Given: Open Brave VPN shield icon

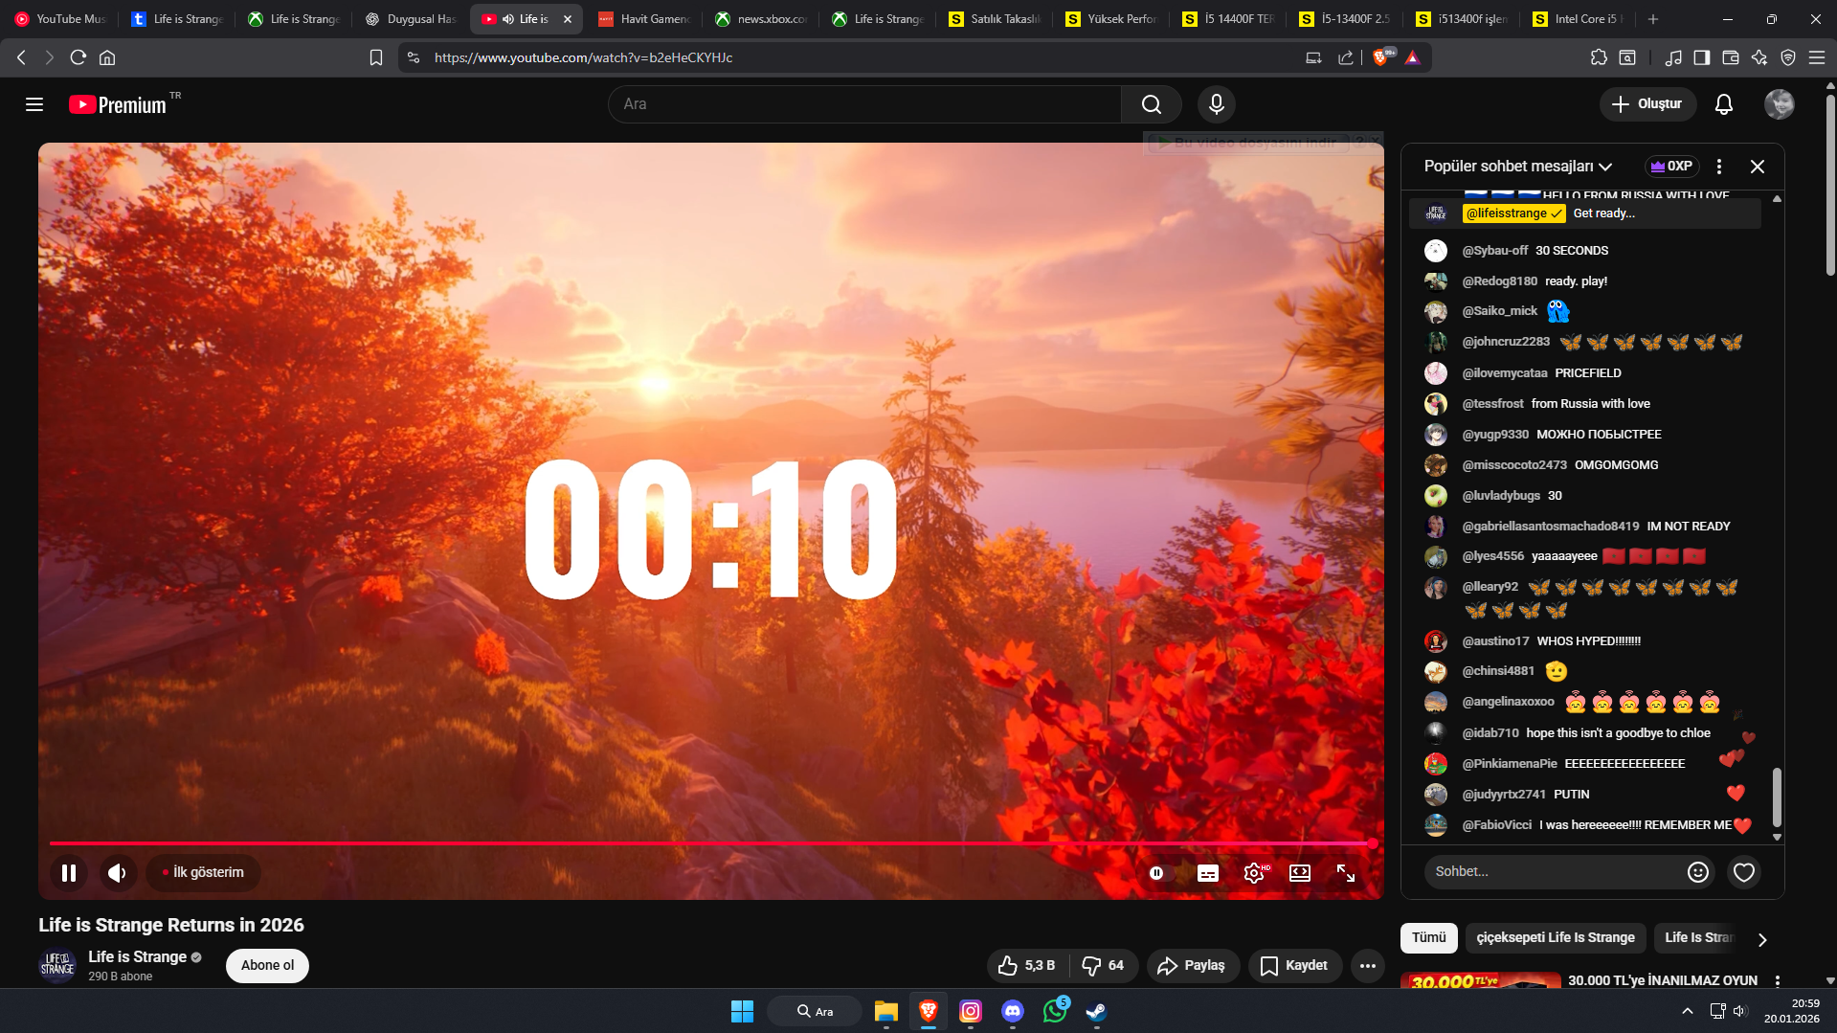Looking at the screenshot, I should coord(1788,57).
